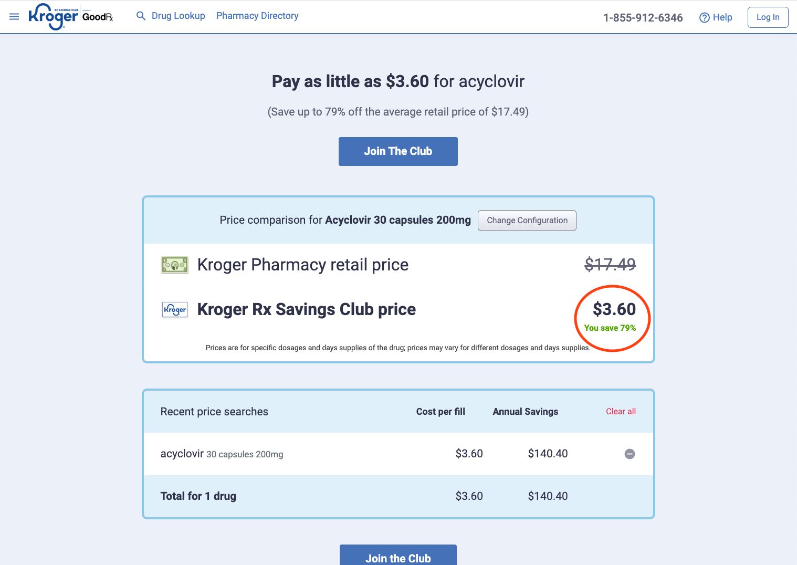The image size is (797, 565).
Task: Remove acyclovir from recent searches
Action: click(x=630, y=454)
